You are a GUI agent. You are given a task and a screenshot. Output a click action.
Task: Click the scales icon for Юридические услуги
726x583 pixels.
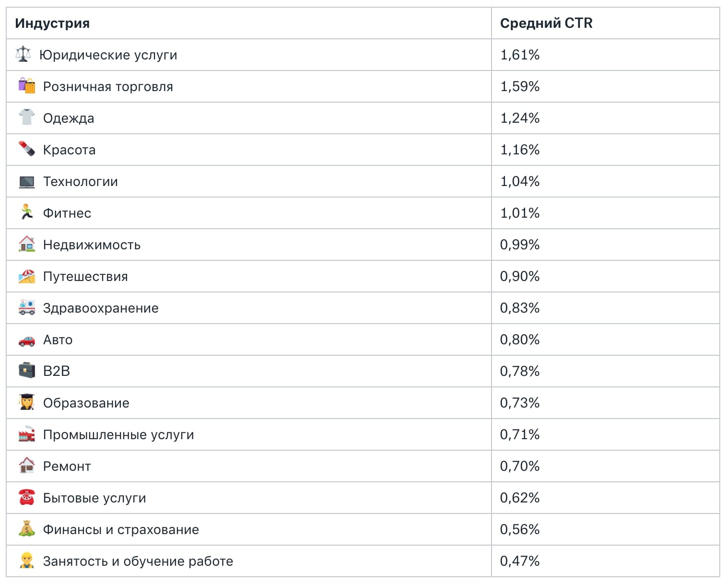click(x=23, y=54)
